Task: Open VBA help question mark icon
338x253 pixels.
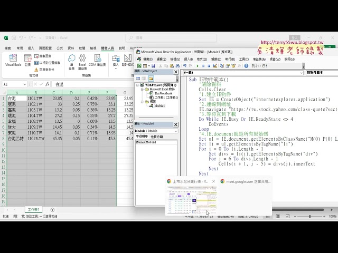Action: click(246, 66)
